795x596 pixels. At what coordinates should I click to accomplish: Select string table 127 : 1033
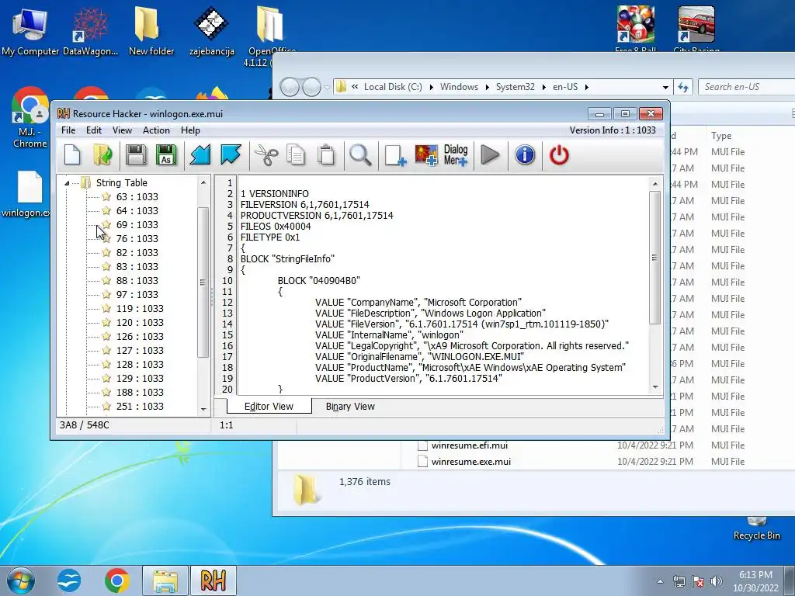(140, 350)
